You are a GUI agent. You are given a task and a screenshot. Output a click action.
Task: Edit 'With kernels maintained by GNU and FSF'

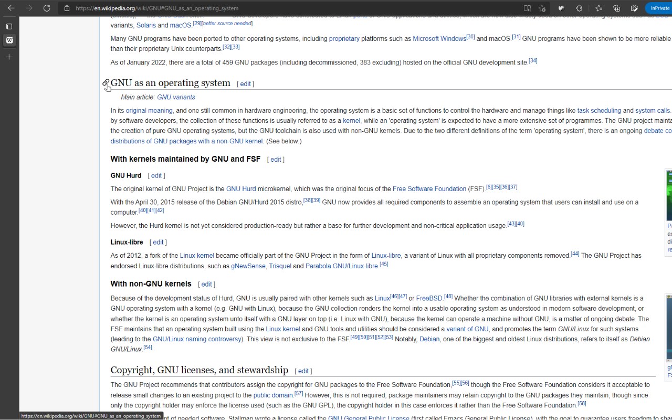(x=276, y=160)
